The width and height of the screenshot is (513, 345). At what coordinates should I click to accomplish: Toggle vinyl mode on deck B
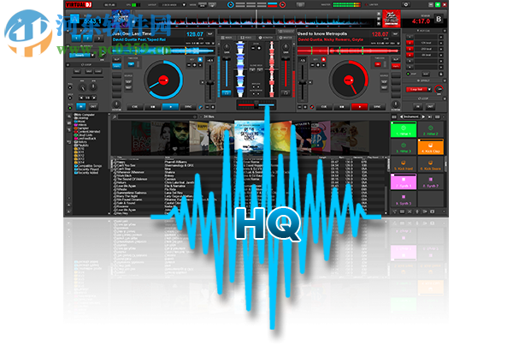pos(396,66)
